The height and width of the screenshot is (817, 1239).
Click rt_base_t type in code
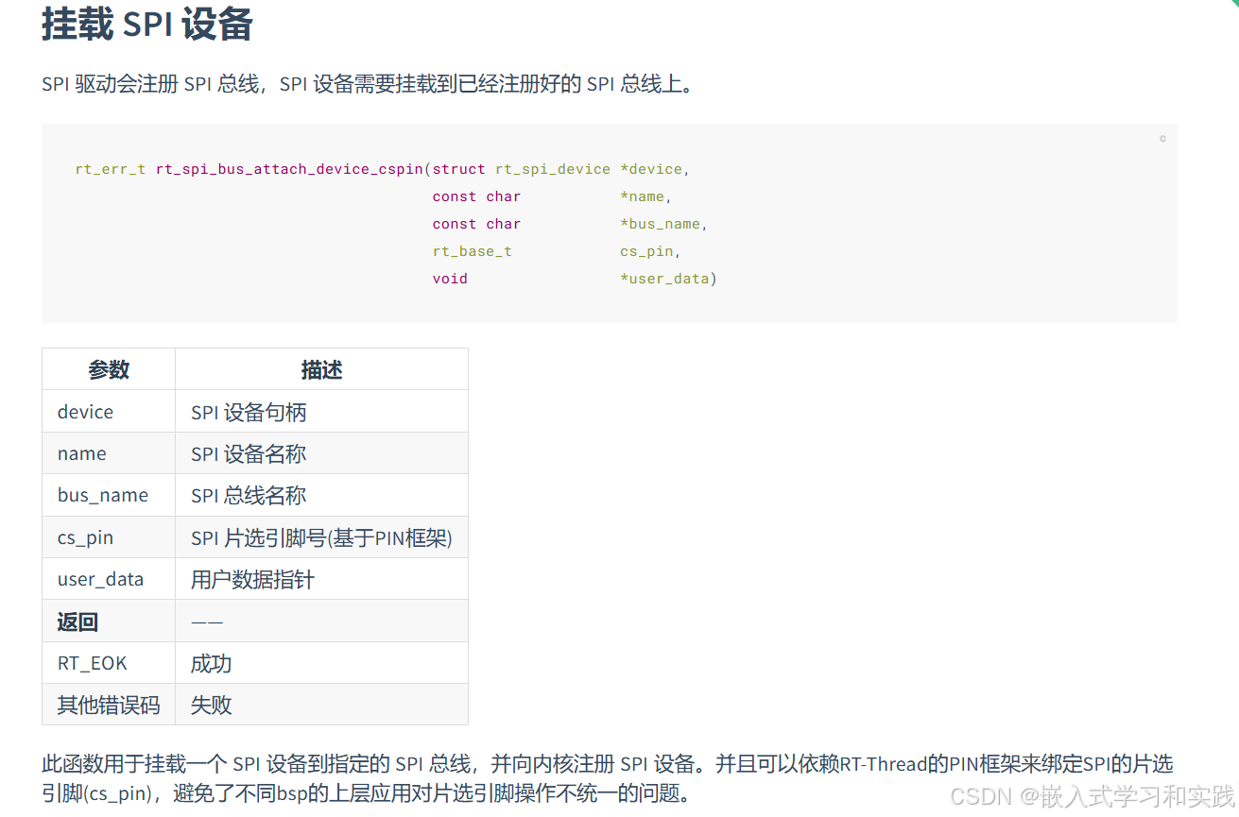[x=473, y=251]
